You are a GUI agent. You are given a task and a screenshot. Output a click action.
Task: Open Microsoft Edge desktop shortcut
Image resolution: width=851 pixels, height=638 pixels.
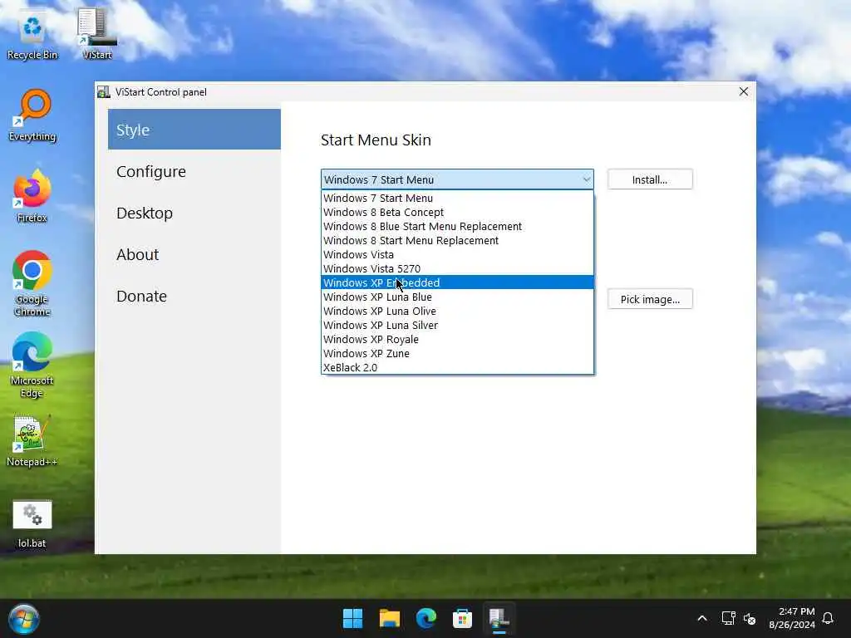[32, 366]
